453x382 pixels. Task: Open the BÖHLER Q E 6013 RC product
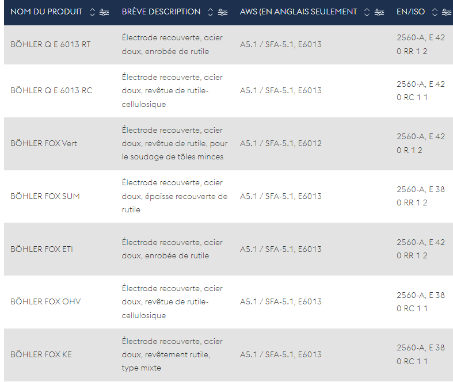click(51, 91)
